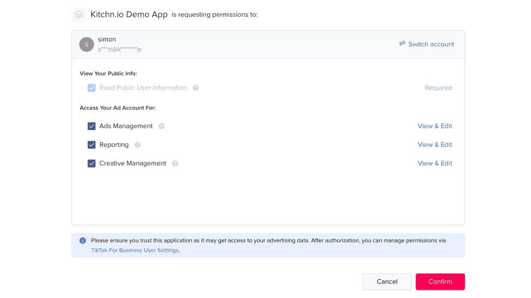
Task: Click Cancel to deny the authorization request
Action: coord(387,281)
